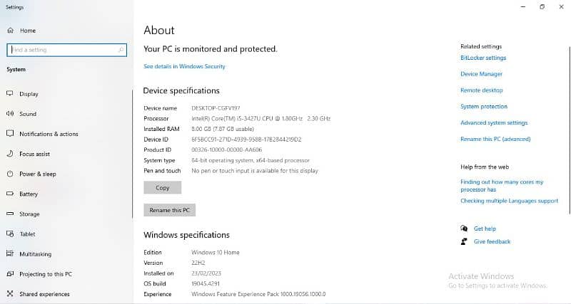
Task: Click the Give feedback link
Action: (492, 241)
